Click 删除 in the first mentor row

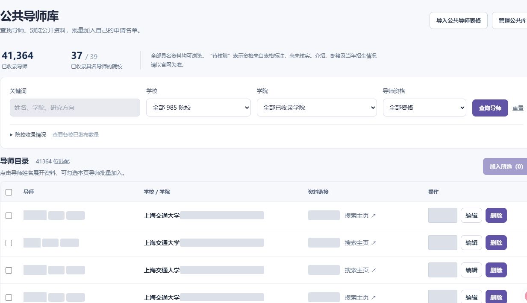pos(496,216)
